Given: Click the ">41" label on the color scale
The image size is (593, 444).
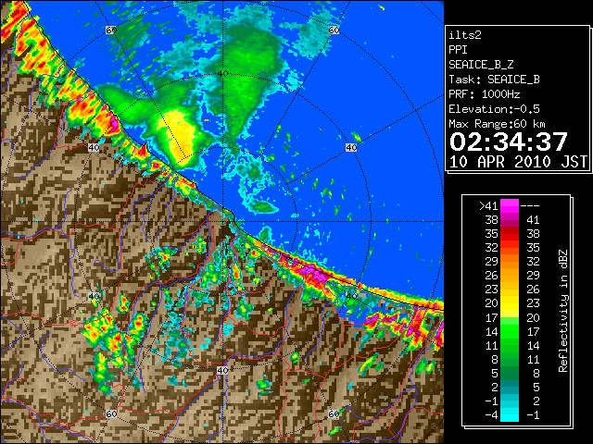Looking at the screenshot, I should click(x=488, y=206).
